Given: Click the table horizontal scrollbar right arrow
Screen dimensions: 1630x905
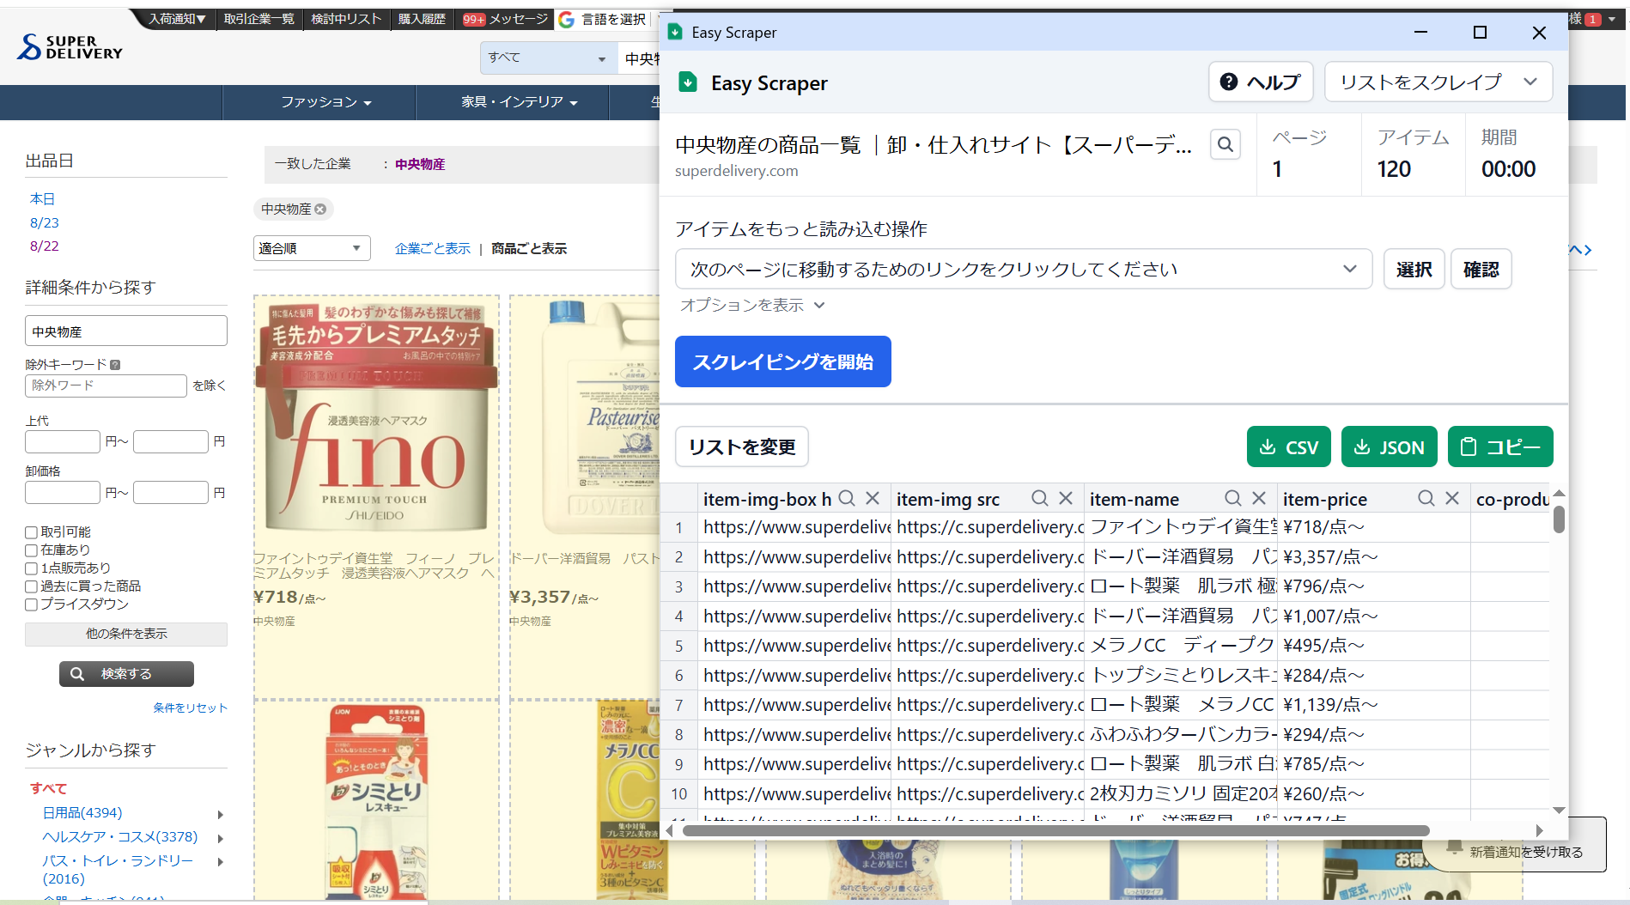Looking at the screenshot, I should pyautogui.click(x=1539, y=830).
